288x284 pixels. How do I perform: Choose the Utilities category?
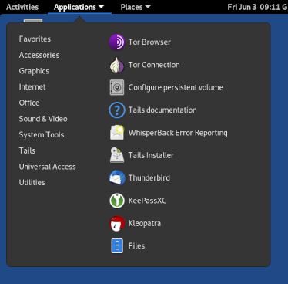click(32, 183)
